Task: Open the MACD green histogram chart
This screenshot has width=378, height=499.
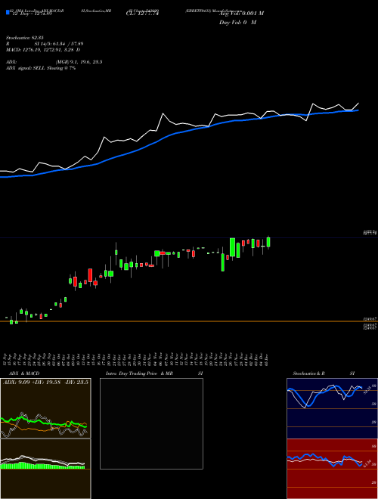Action: tap(45, 469)
